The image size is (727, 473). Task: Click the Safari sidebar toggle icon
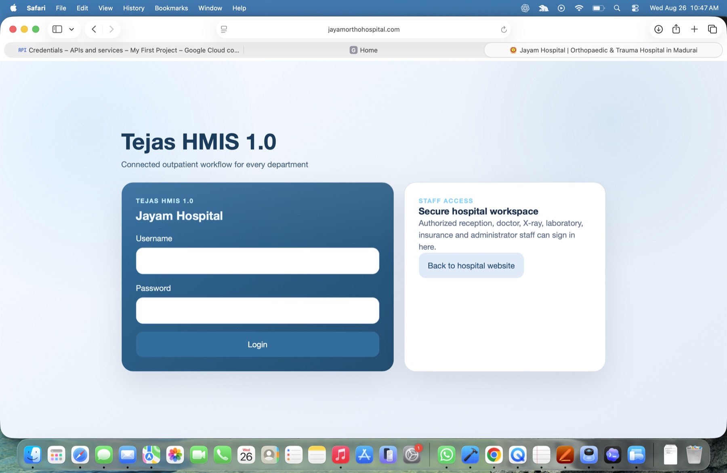[x=57, y=29]
